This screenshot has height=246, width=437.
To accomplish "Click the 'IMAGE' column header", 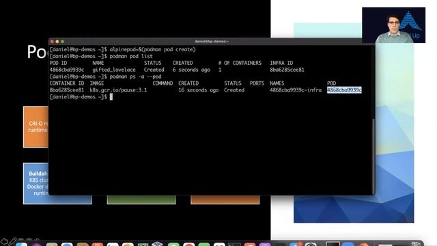I will [x=97, y=83].
